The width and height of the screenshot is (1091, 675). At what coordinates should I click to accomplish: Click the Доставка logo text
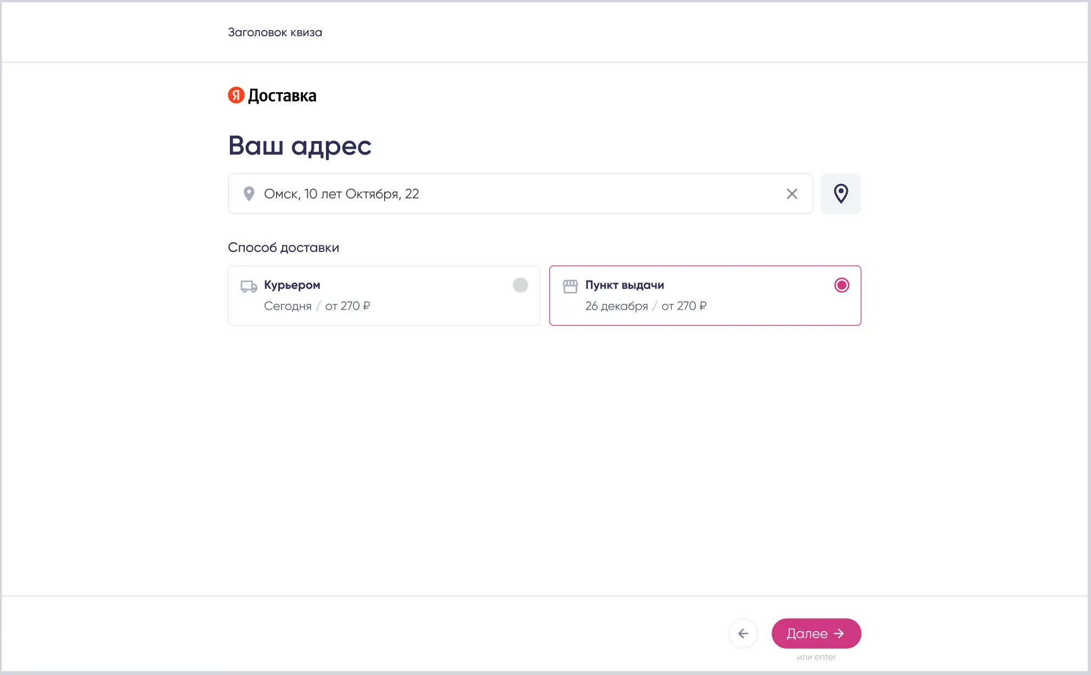(x=282, y=95)
